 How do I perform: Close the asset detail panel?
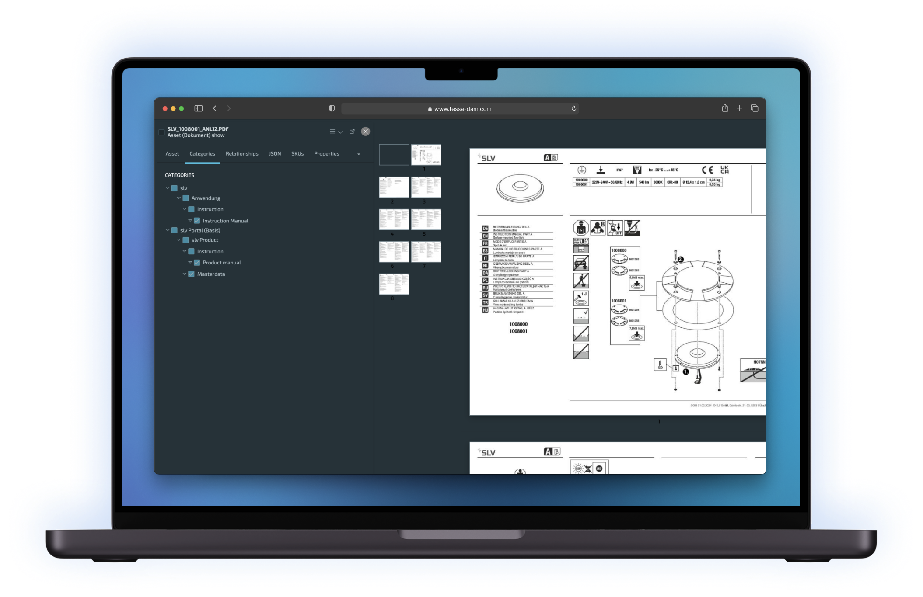[x=366, y=132]
